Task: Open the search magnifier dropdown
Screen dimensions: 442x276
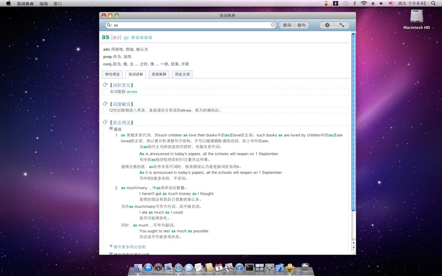Action: coord(110,25)
